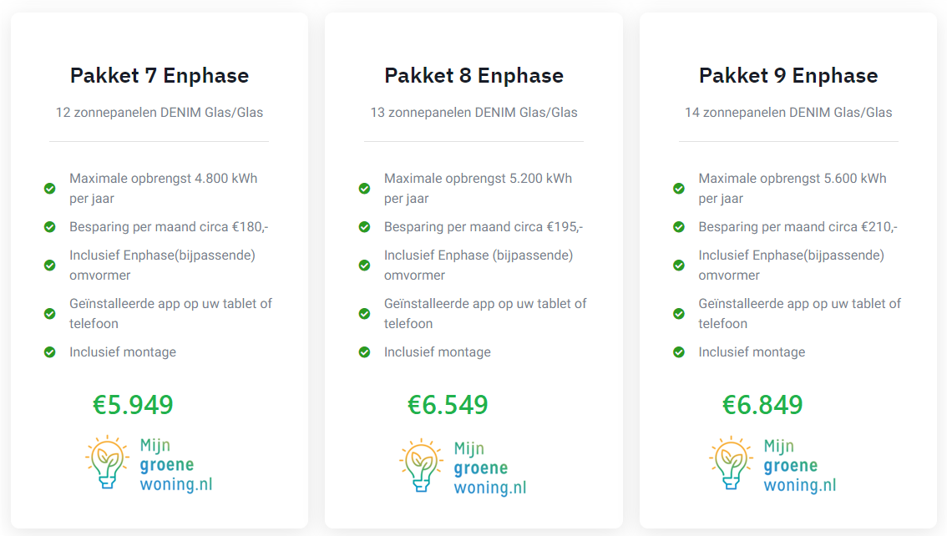
Task: Click the 14 zonnepanelen DENIM Glas/Glas subtitle
Action: [788, 112]
